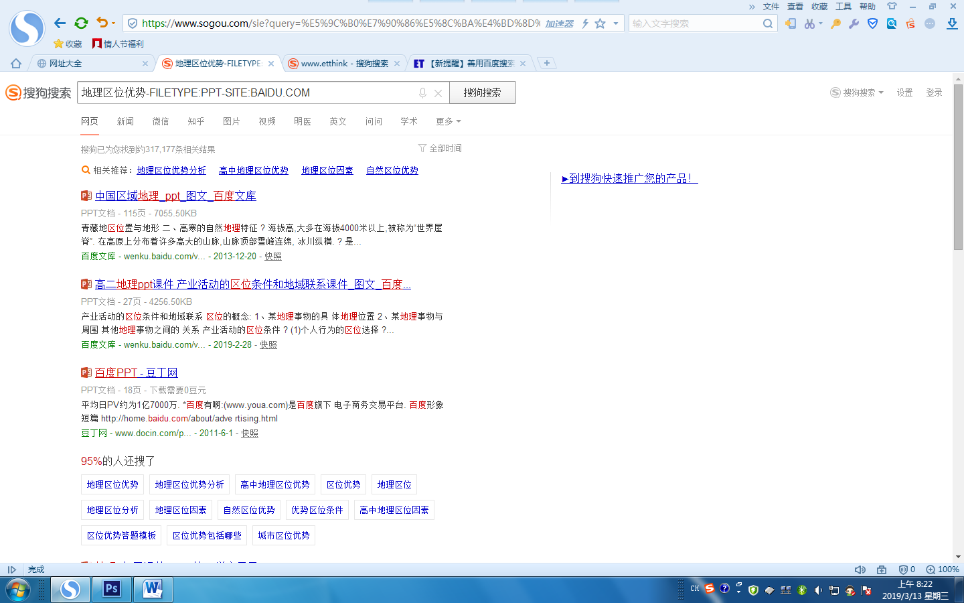Click the ad-block shield counter
Viewport: 964px width, 603px height.
906,569
